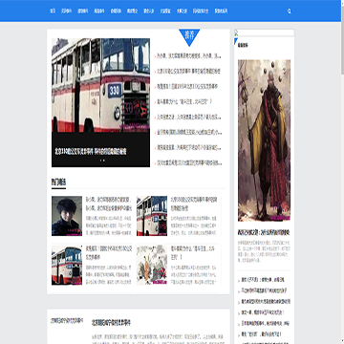344x344 pixels.
Task: Open the first headline in the red-arrow list
Action: (x=189, y=56)
